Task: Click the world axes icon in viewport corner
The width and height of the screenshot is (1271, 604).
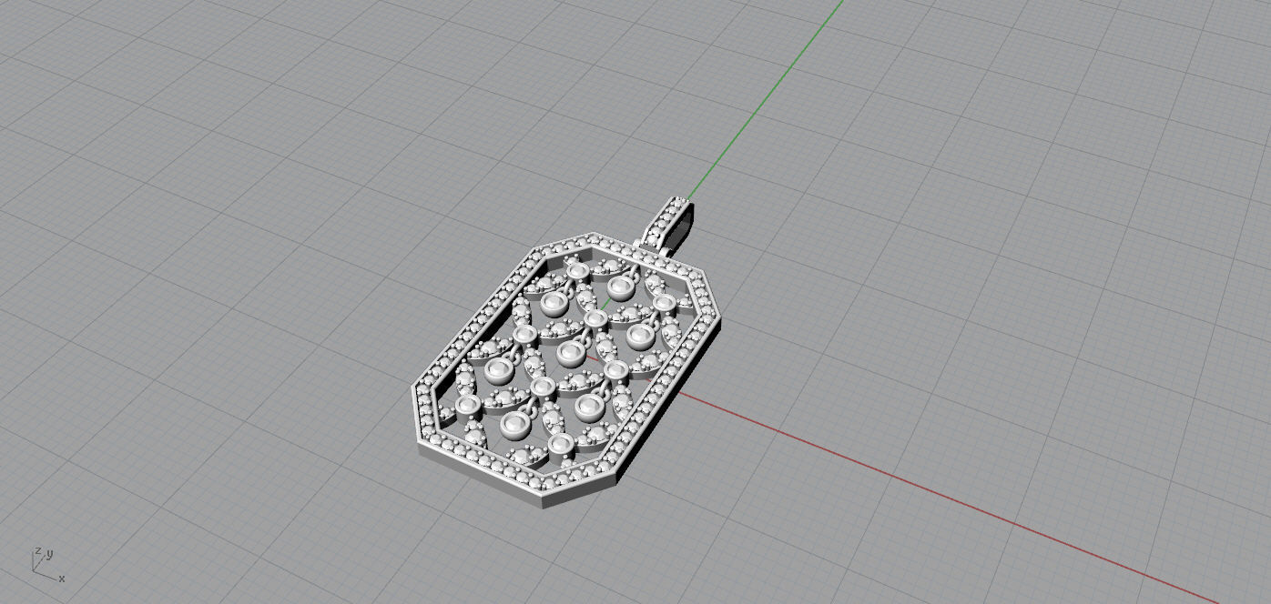Action: [47, 564]
